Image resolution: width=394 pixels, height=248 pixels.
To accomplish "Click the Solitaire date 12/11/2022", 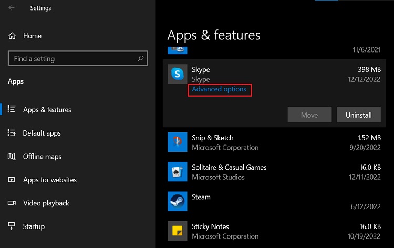I will pyautogui.click(x=365, y=177).
